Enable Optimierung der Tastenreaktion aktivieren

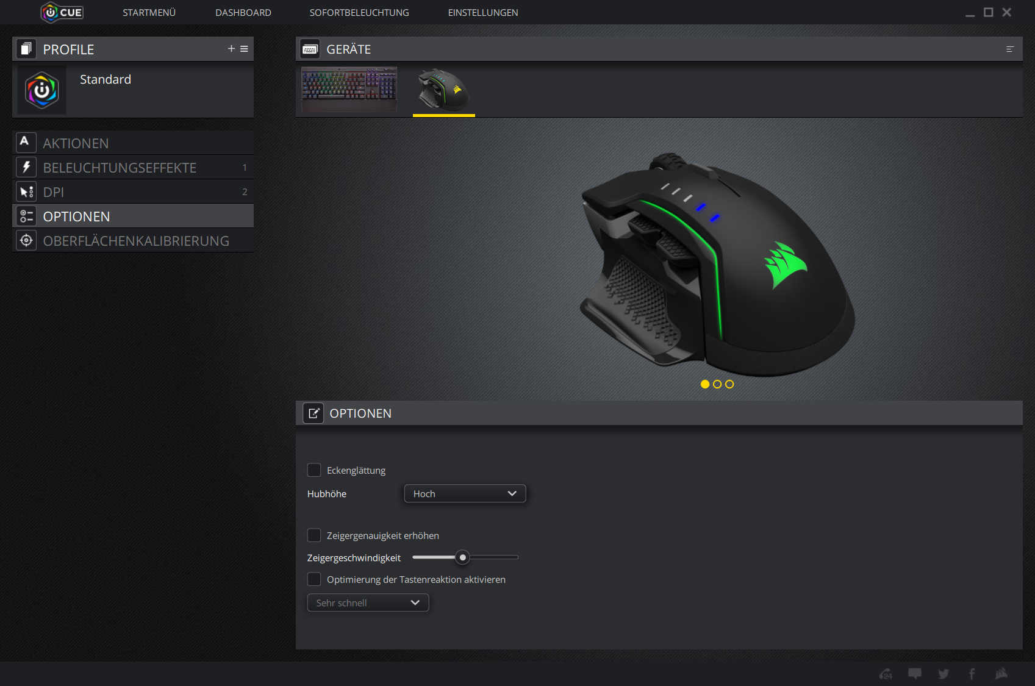click(314, 579)
